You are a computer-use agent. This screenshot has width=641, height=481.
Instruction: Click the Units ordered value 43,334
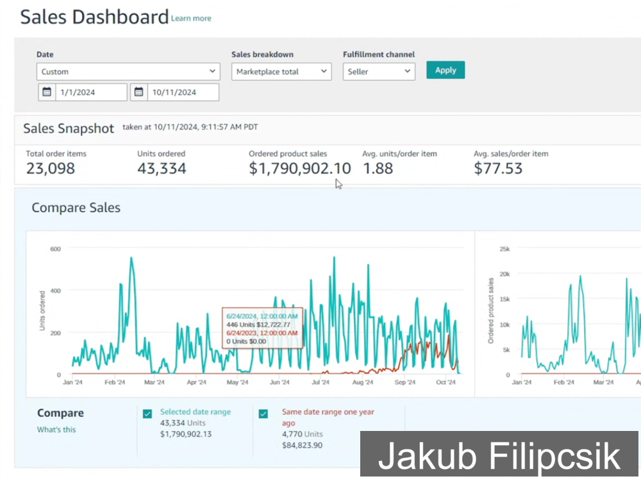[162, 169]
